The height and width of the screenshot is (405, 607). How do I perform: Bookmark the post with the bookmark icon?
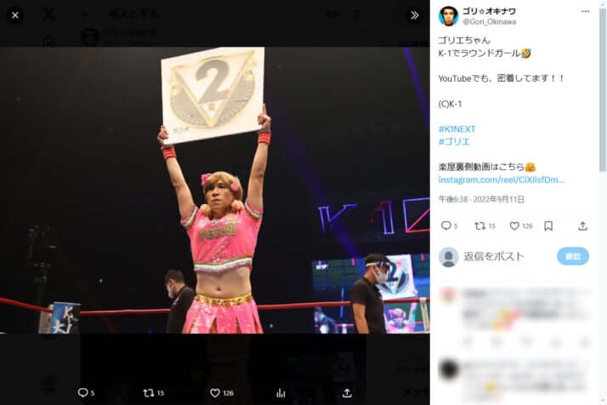[548, 225]
